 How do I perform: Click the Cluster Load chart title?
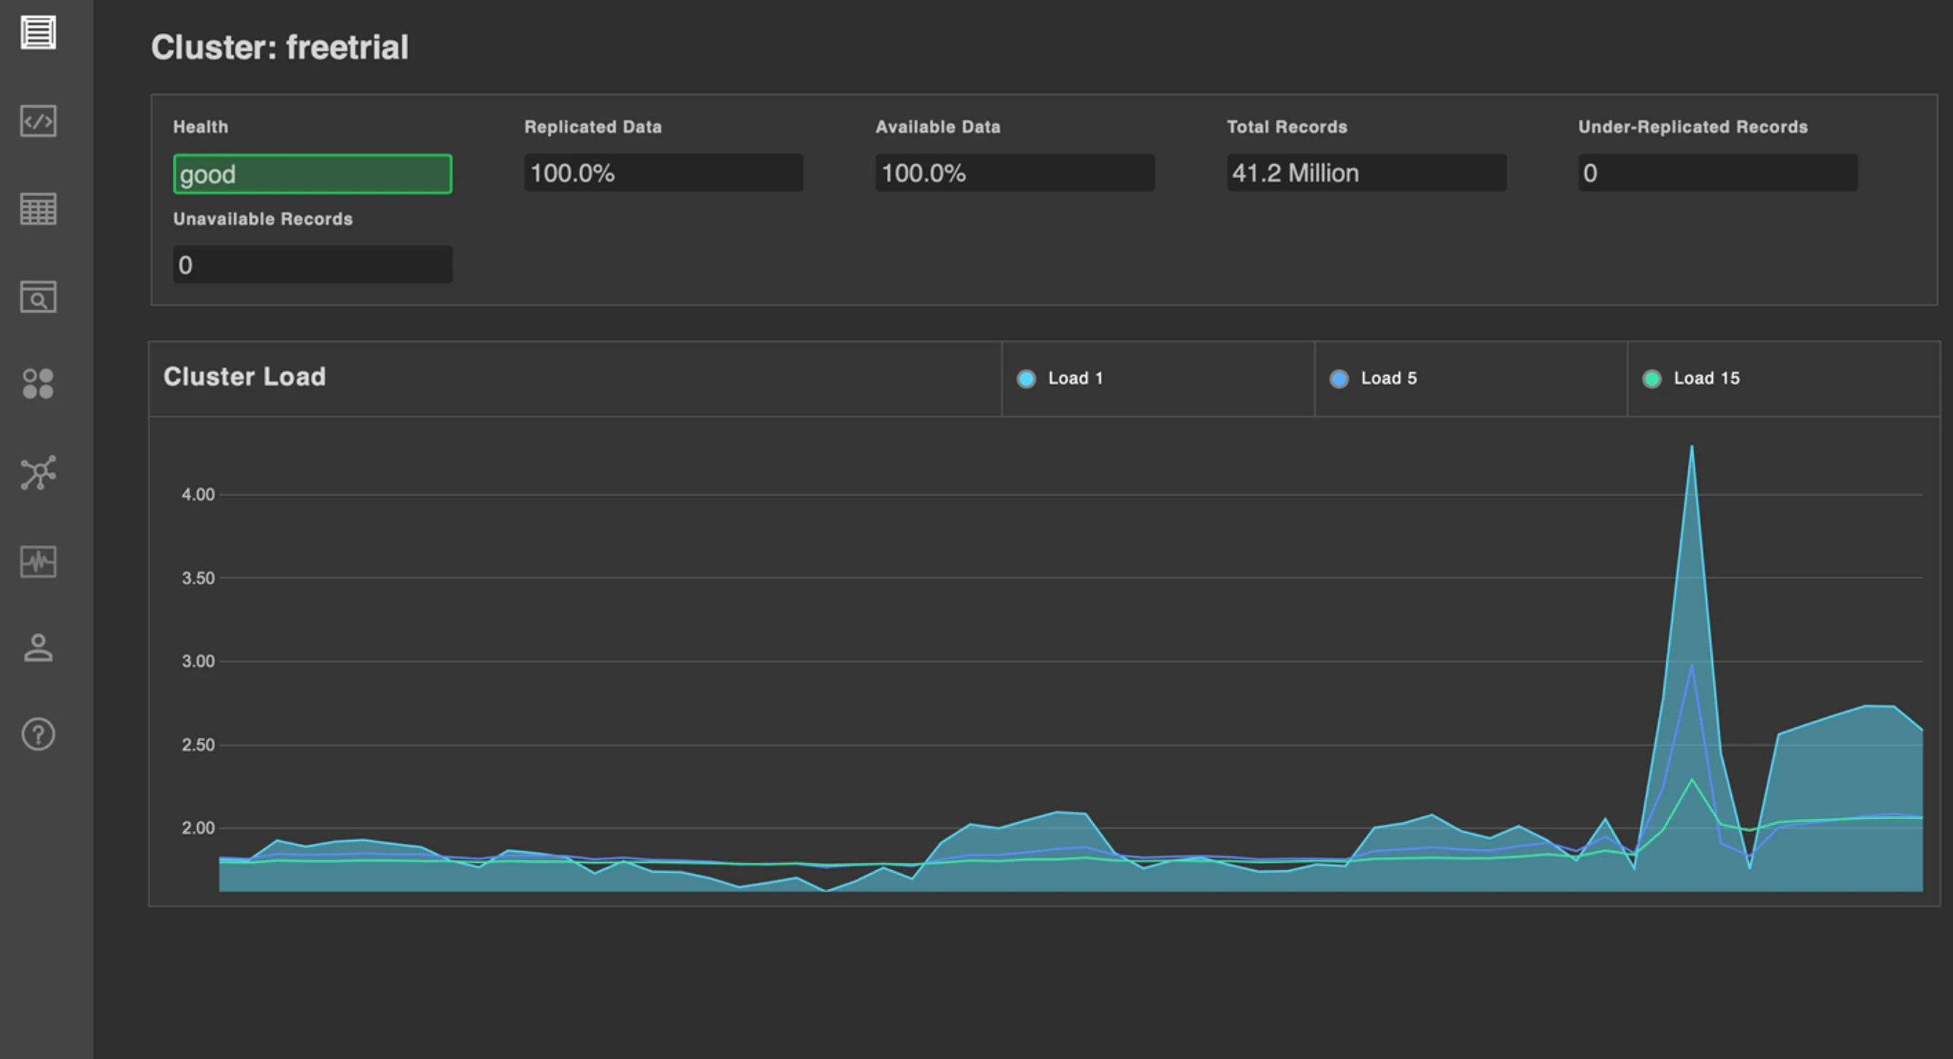[244, 376]
